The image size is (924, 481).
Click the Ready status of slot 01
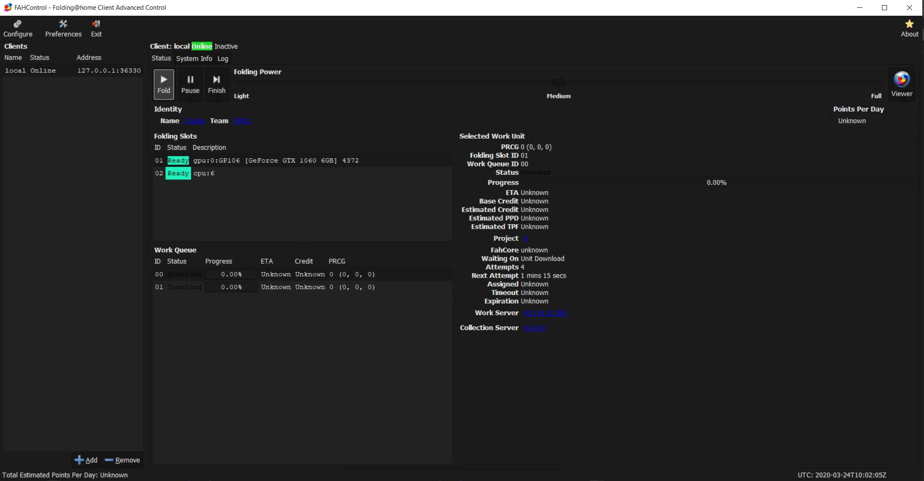[178, 160]
